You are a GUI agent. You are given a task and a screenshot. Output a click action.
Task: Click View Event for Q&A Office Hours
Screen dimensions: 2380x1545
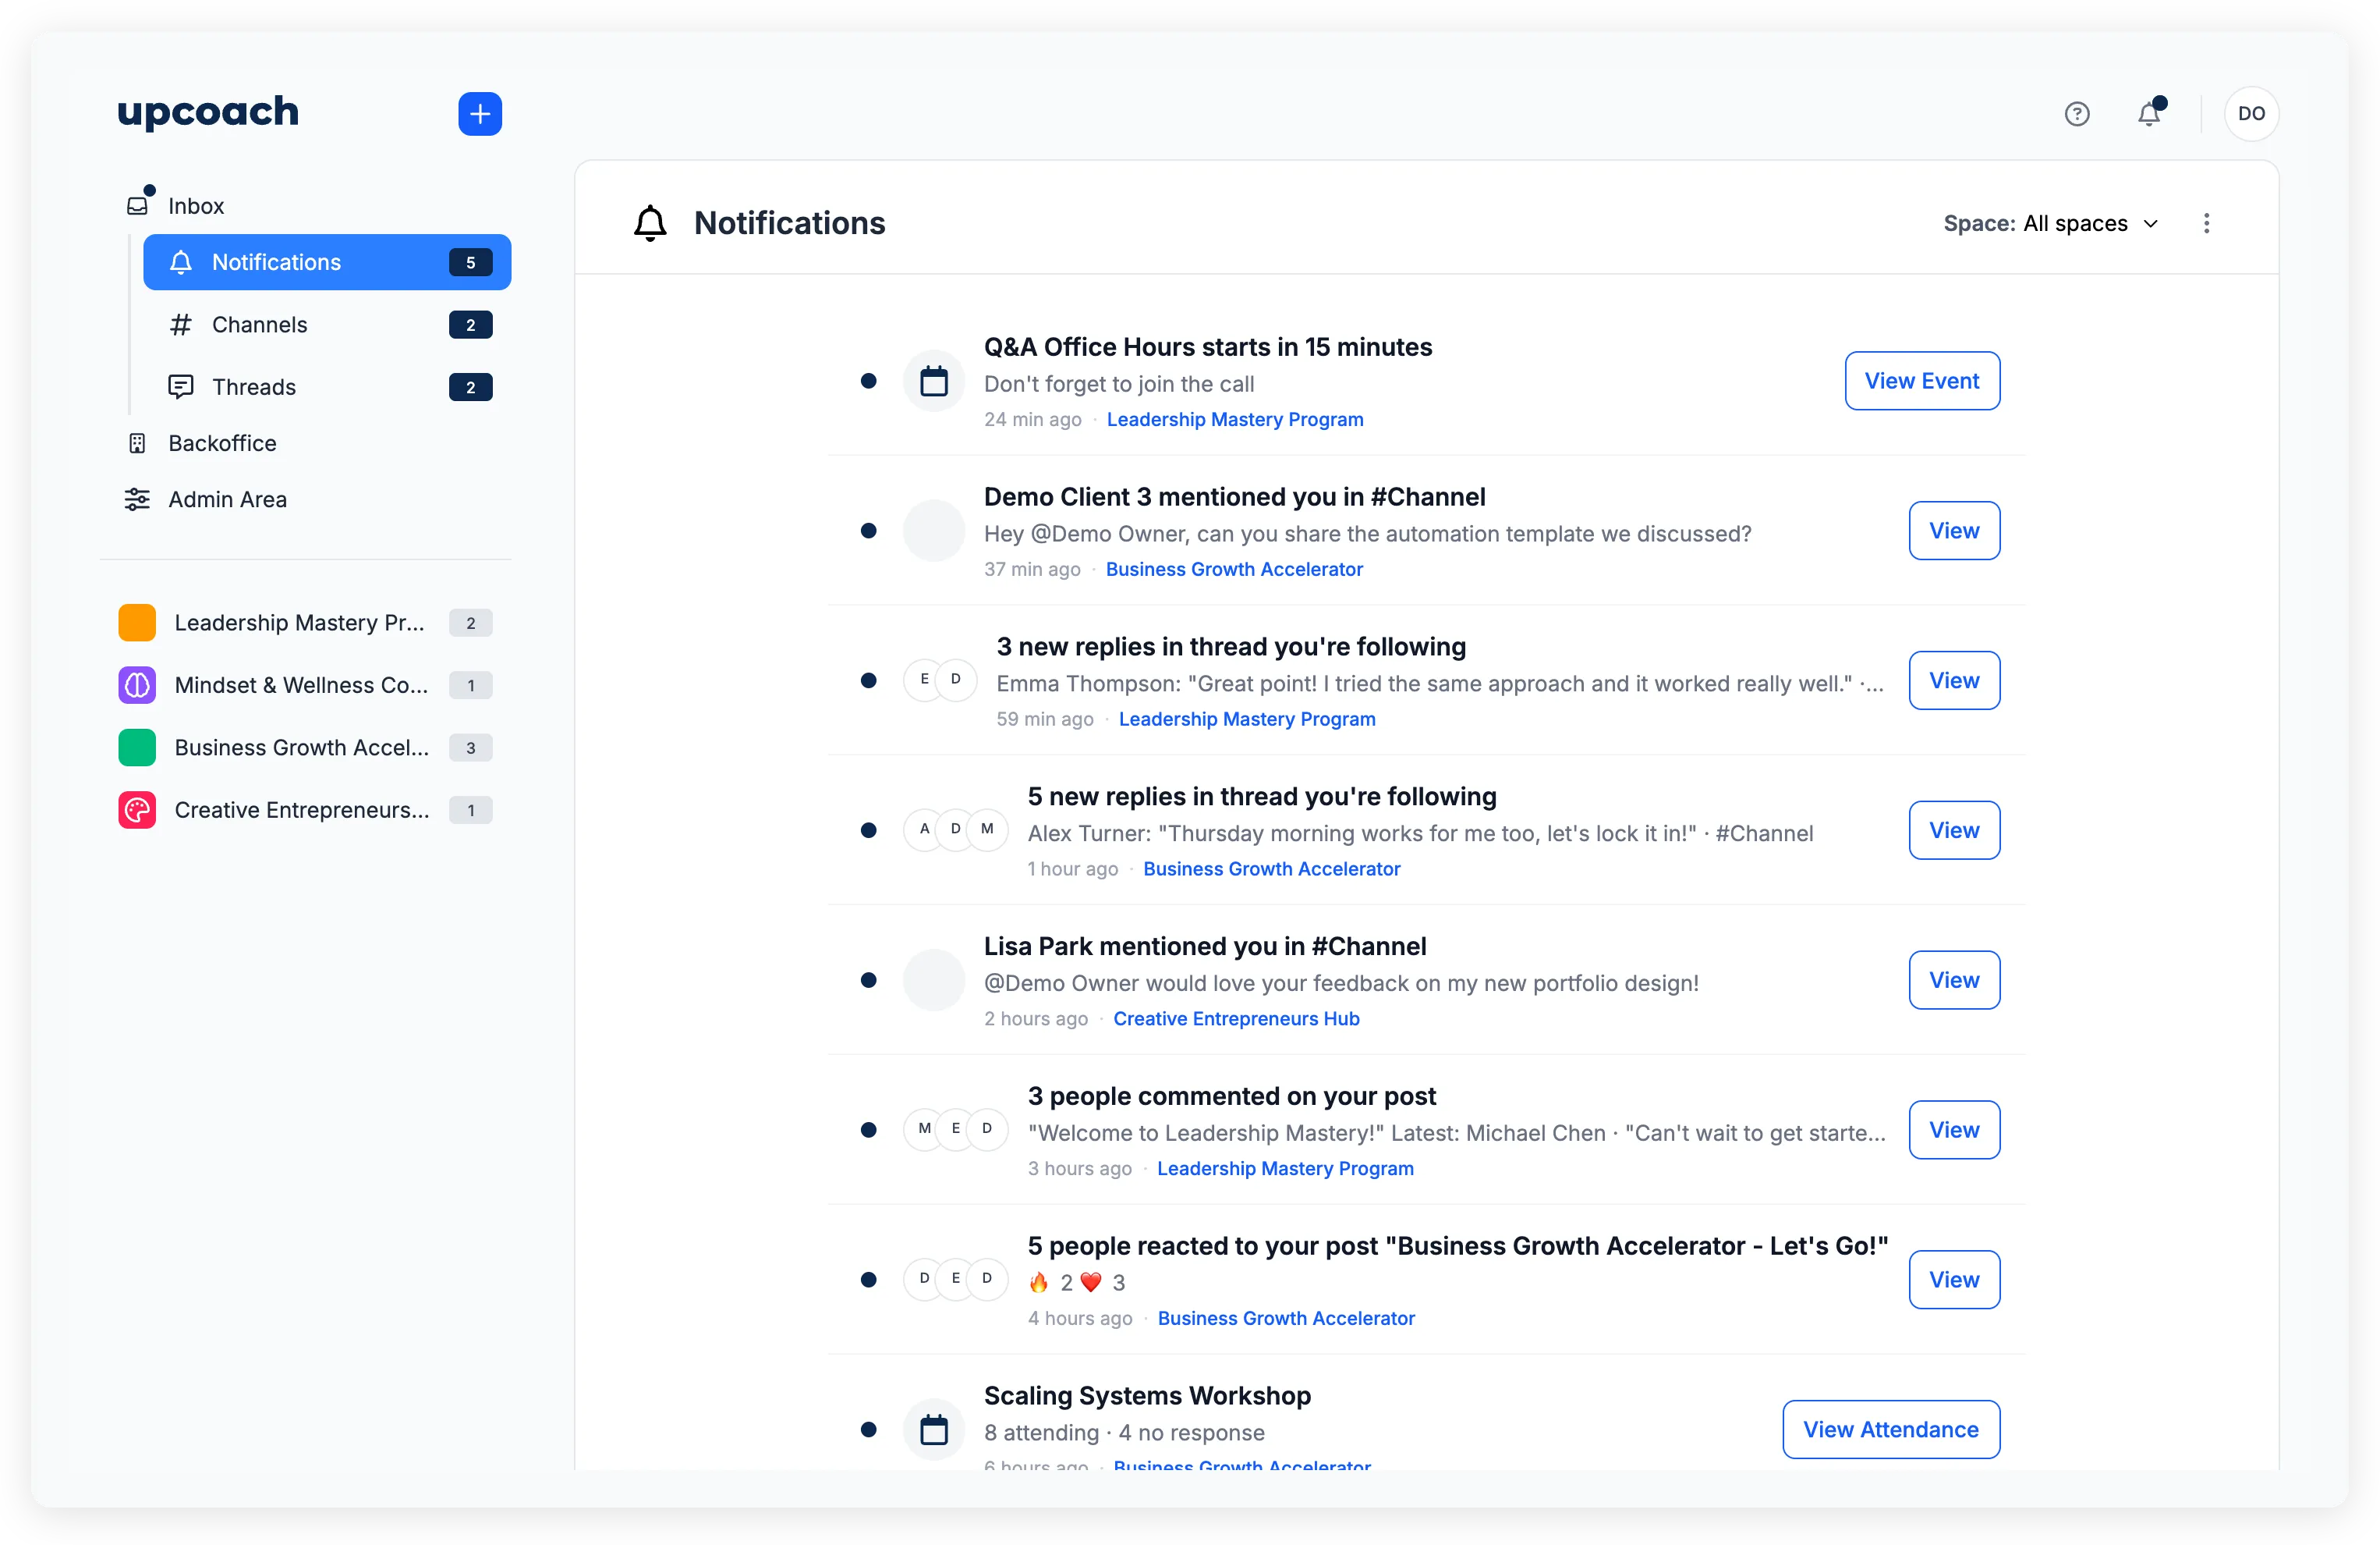[1921, 380]
